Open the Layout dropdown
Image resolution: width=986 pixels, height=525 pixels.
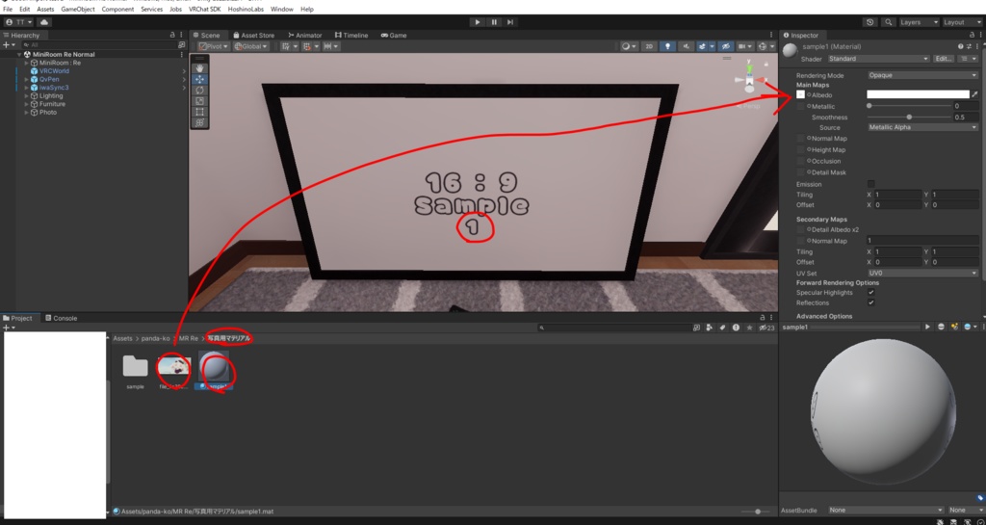962,22
